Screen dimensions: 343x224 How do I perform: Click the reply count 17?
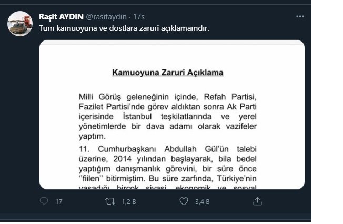point(59,202)
